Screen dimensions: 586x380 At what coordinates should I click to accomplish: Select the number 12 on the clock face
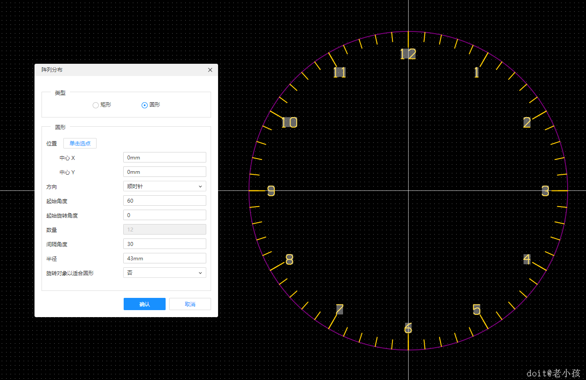point(408,54)
